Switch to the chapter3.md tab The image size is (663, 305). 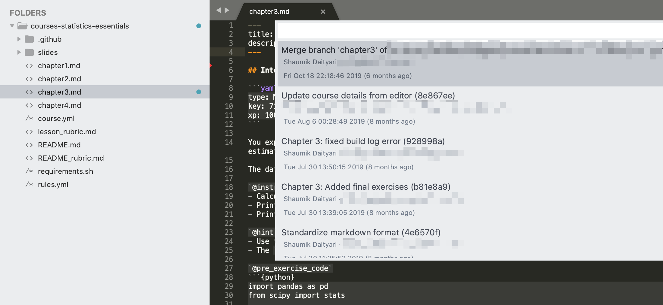tap(269, 12)
